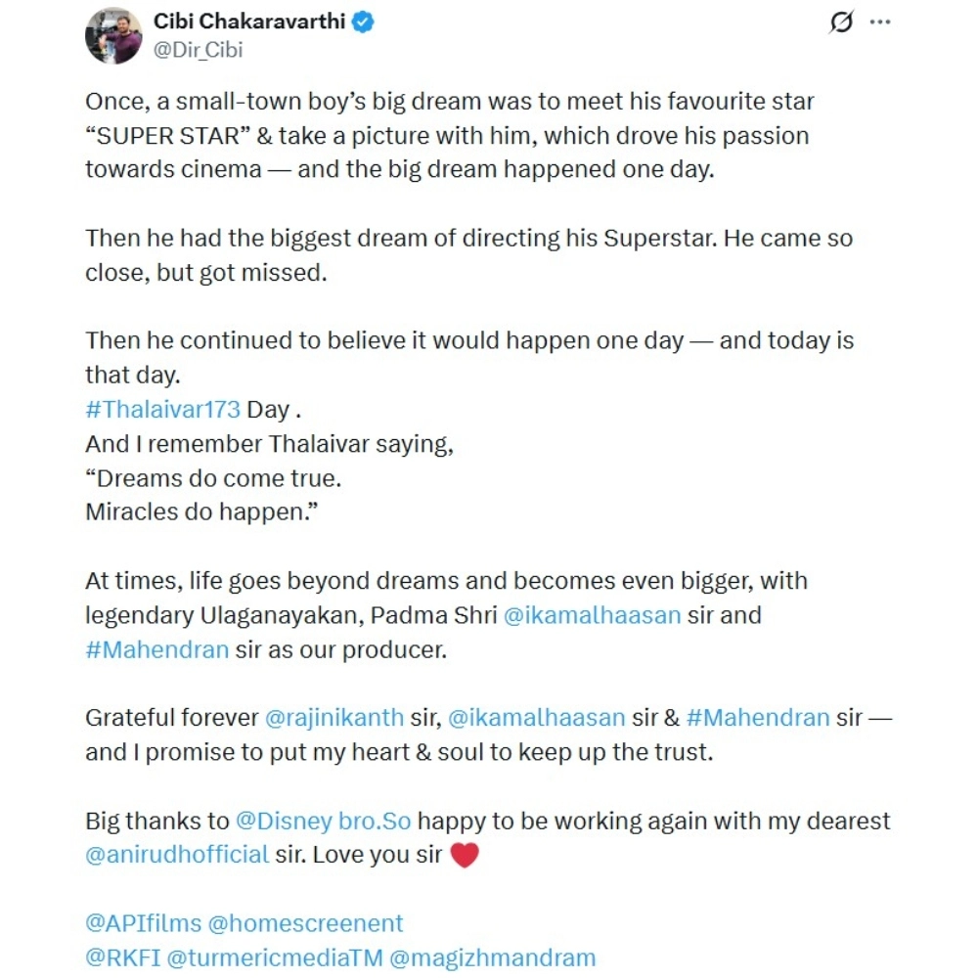This screenshot has width=978, height=978.
Task: Open the @APIfilms mention
Action: point(143,922)
